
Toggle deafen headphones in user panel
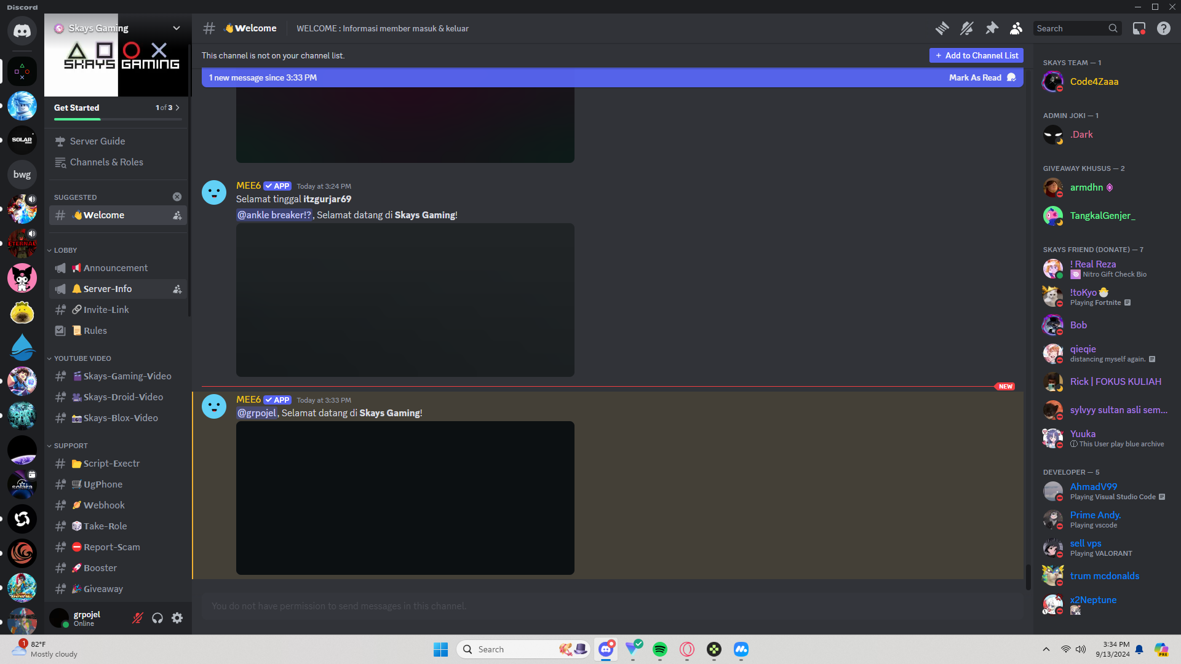click(157, 618)
